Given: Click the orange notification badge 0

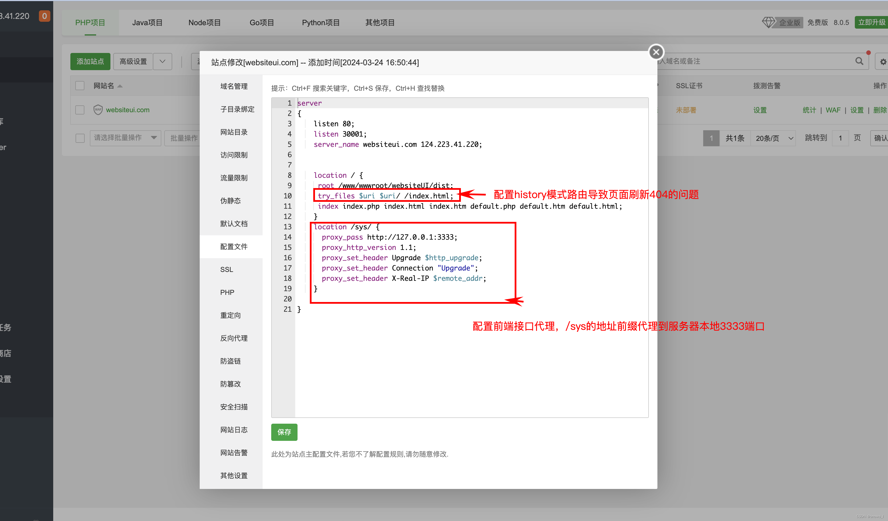Looking at the screenshot, I should pyautogui.click(x=44, y=16).
